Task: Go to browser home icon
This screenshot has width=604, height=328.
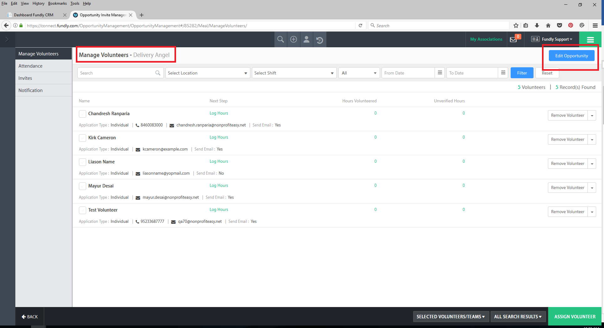Action: [x=548, y=26]
